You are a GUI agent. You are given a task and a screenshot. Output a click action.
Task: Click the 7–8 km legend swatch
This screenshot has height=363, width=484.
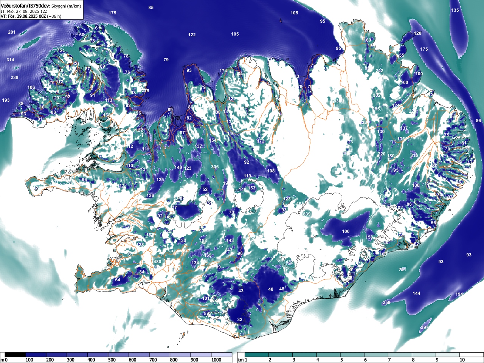[401, 355]
